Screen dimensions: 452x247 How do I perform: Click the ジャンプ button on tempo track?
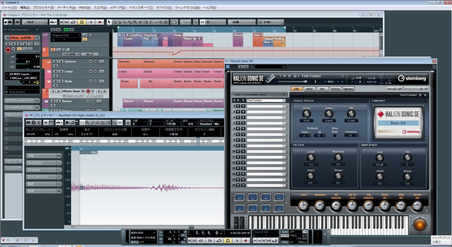(90, 54)
